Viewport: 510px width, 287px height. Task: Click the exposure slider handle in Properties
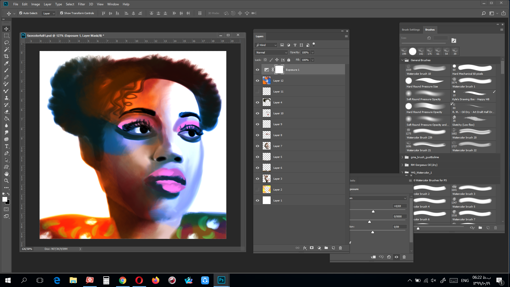373,212
